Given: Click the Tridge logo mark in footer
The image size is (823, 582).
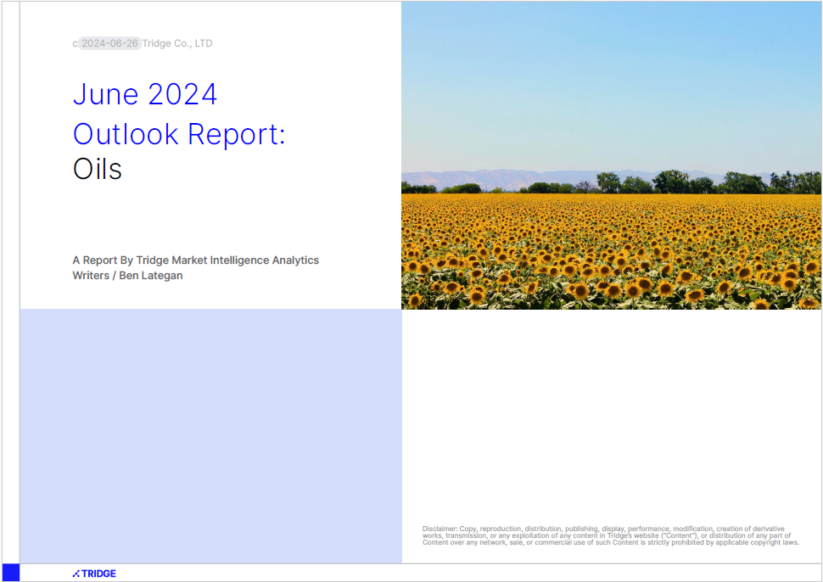Looking at the screenshot, I should click(x=76, y=574).
